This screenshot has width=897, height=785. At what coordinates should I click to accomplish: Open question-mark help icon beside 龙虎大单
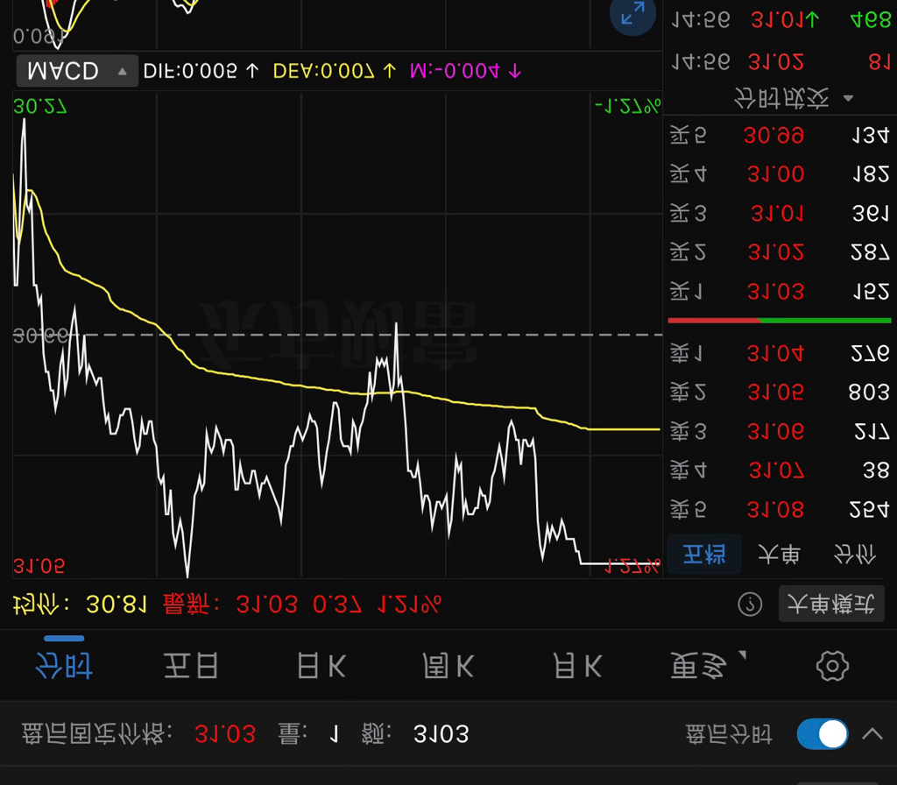tap(750, 604)
